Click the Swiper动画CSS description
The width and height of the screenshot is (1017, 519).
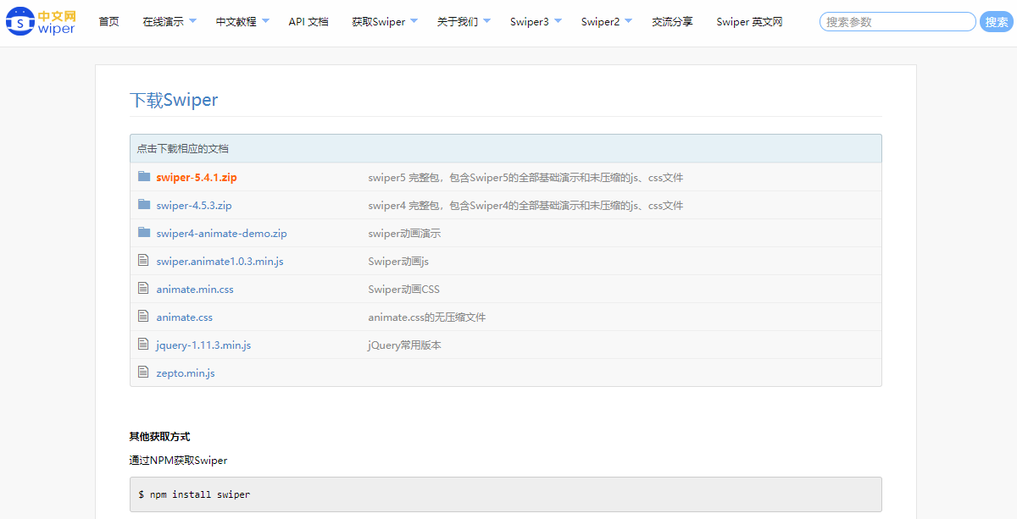(x=404, y=290)
